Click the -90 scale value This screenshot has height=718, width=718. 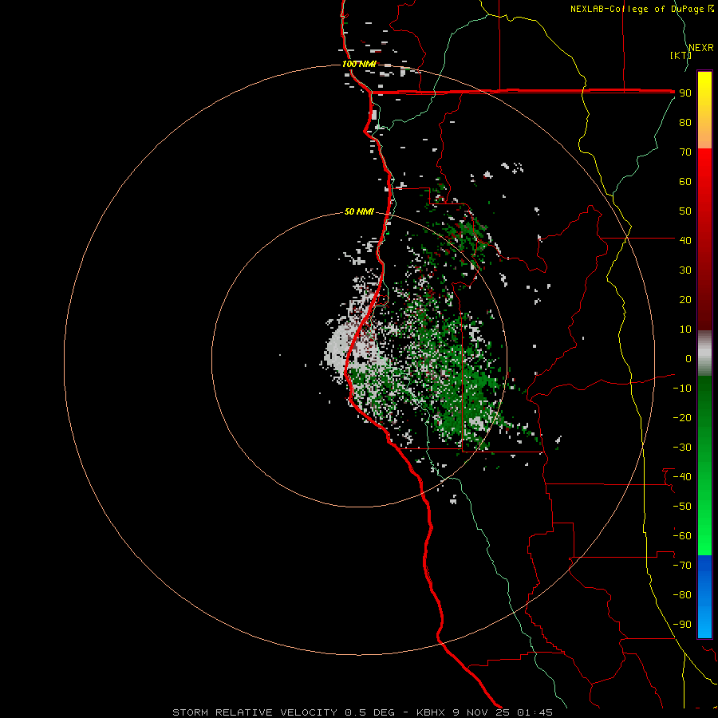coord(682,625)
